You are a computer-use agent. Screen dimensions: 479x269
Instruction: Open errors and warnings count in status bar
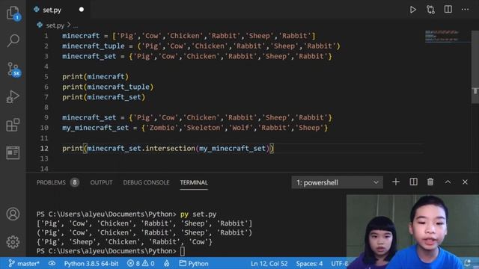(141, 263)
